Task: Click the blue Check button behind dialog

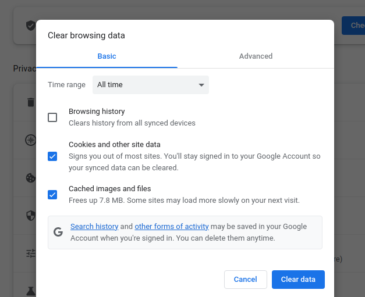Action: click(x=353, y=26)
